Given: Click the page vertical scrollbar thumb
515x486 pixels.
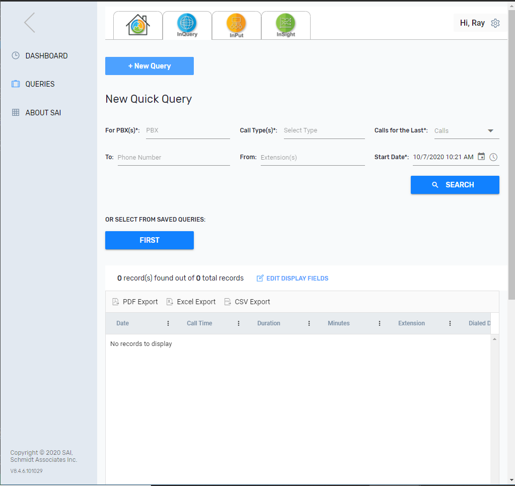Looking at the screenshot, I should point(511,155).
